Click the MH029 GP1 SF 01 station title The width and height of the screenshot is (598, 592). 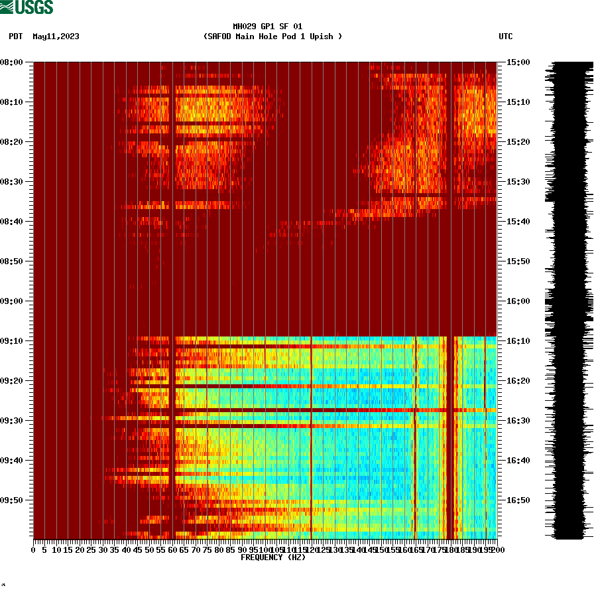coord(268,26)
